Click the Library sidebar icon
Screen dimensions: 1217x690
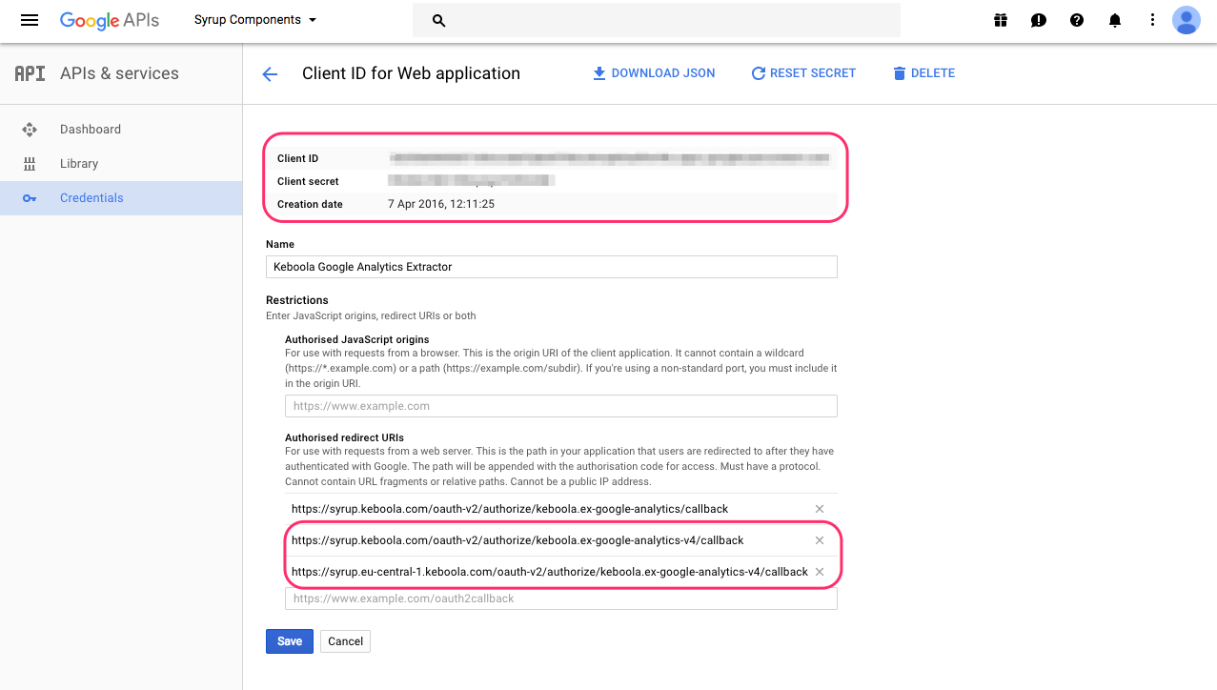[30, 164]
